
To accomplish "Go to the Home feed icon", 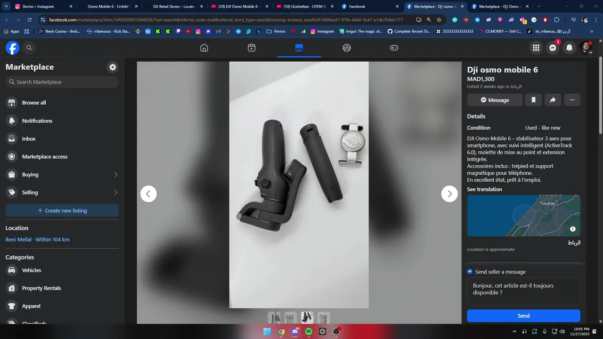I will click(x=204, y=48).
